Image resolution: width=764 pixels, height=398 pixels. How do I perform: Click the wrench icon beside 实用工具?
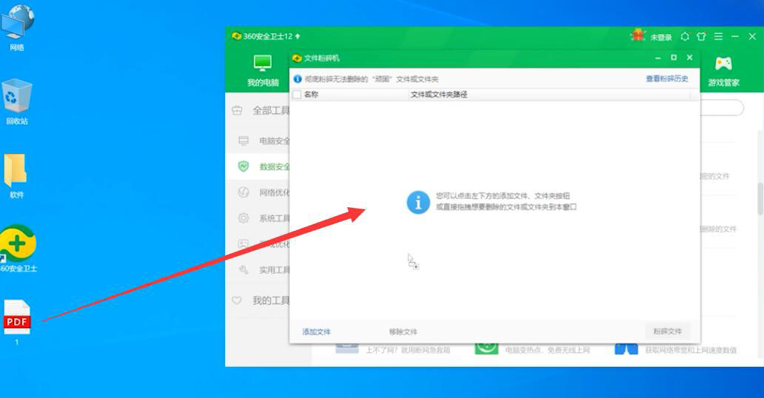click(244, 269)
